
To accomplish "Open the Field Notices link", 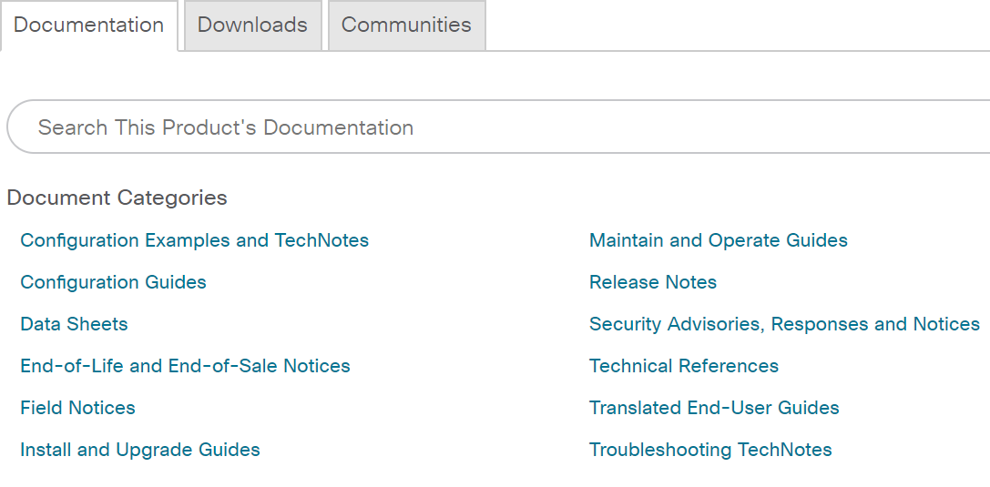I will pyautogui.click(x=77, y=408).
